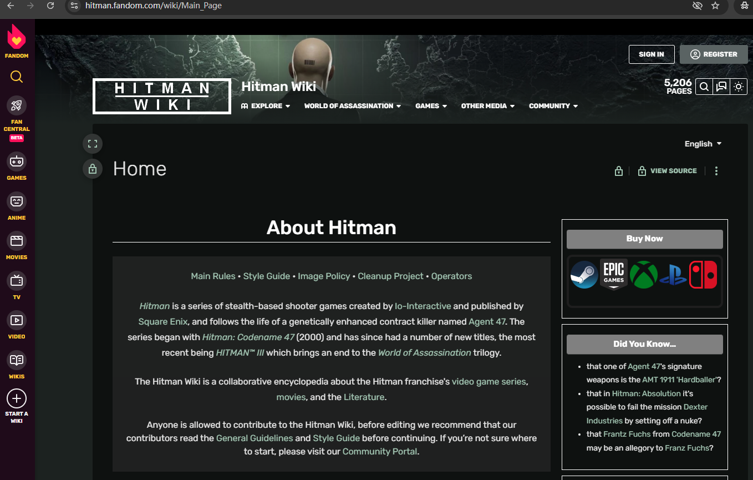Open the Literature link
Image resolution: width=753 pixels, height=480 pixels.
(x=364, y=397)
